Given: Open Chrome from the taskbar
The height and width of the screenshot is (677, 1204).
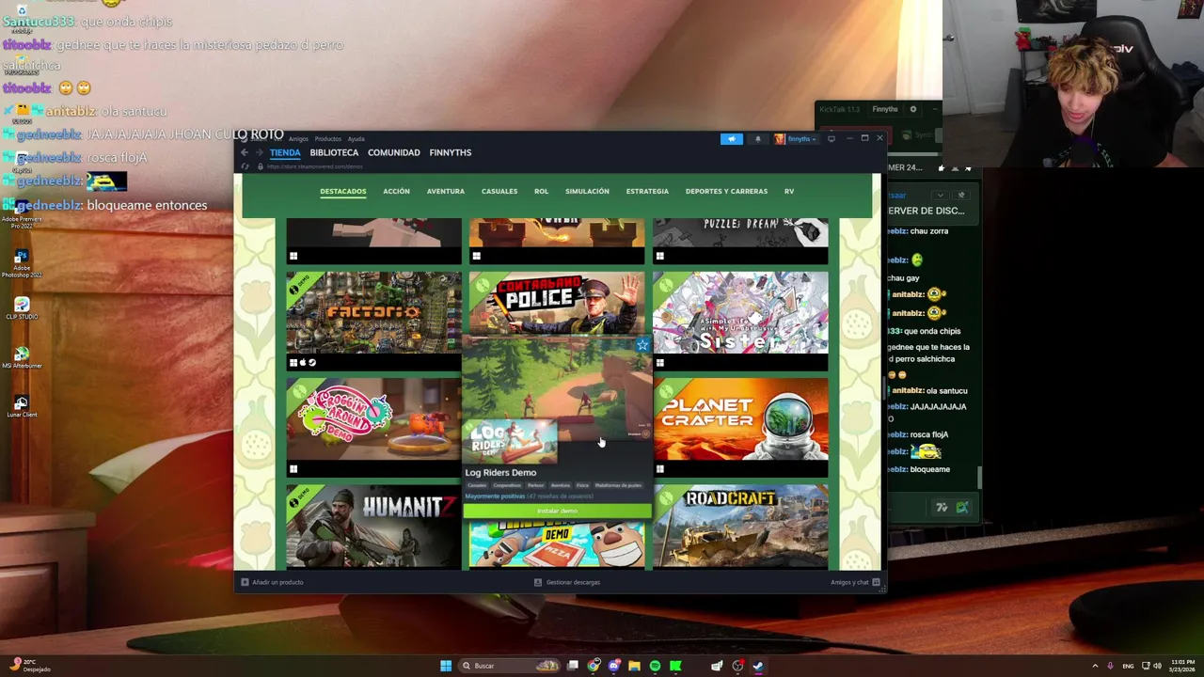Looking at the screenshot, I should [594, 666].
